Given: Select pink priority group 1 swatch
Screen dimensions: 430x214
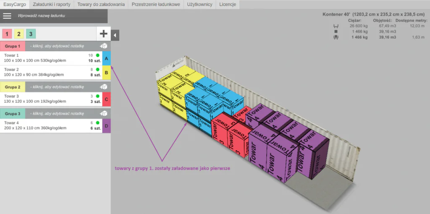Looking at the screenshot, I should pyautogui.click(x=7, y=34).
